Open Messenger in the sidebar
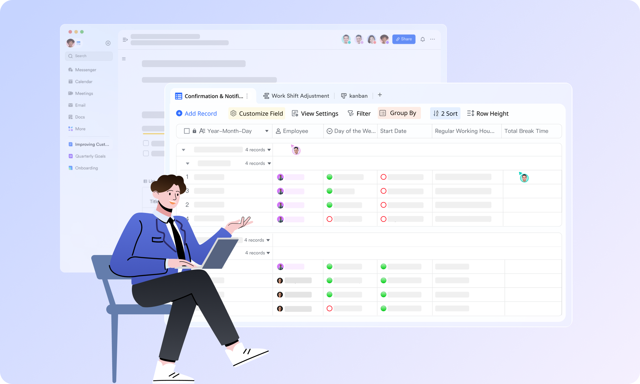 [82, 70]
